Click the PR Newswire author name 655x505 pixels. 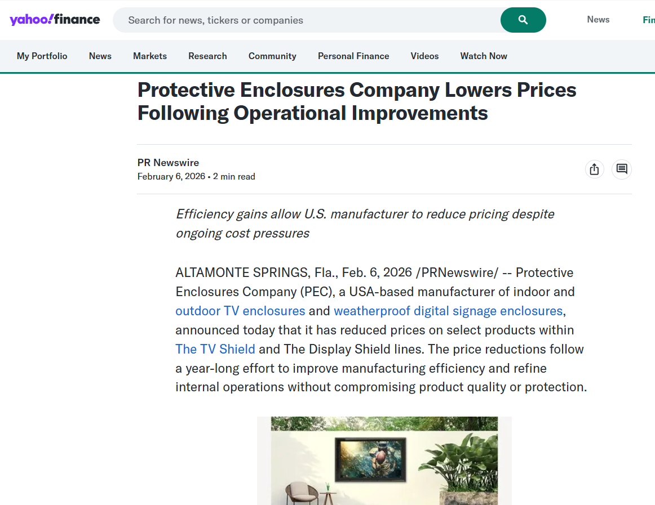(168, 163)
